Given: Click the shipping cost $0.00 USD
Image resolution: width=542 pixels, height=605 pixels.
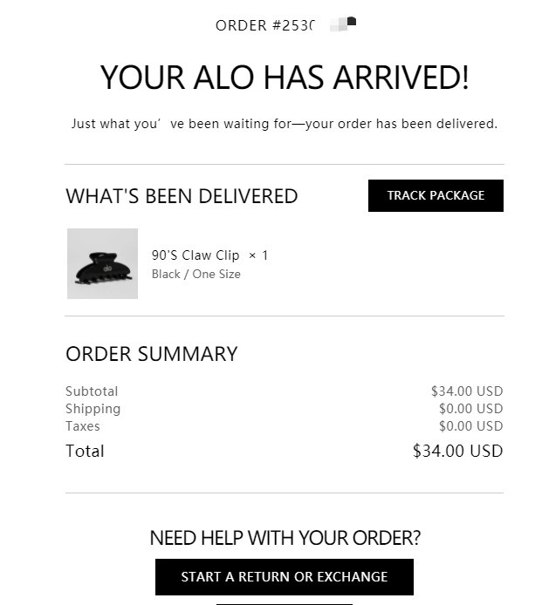Looking at the screenshot, I should [470, 409].
